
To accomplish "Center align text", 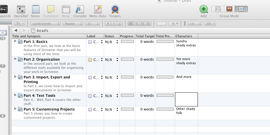I will 136,24.
